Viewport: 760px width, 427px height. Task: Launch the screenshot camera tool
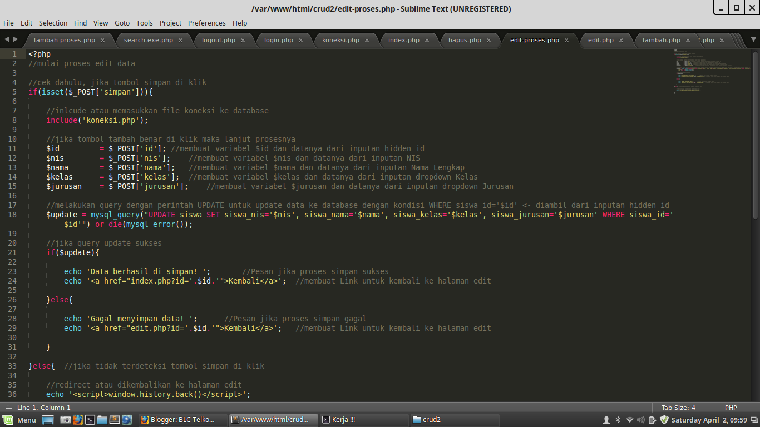[x=65, y=420]
